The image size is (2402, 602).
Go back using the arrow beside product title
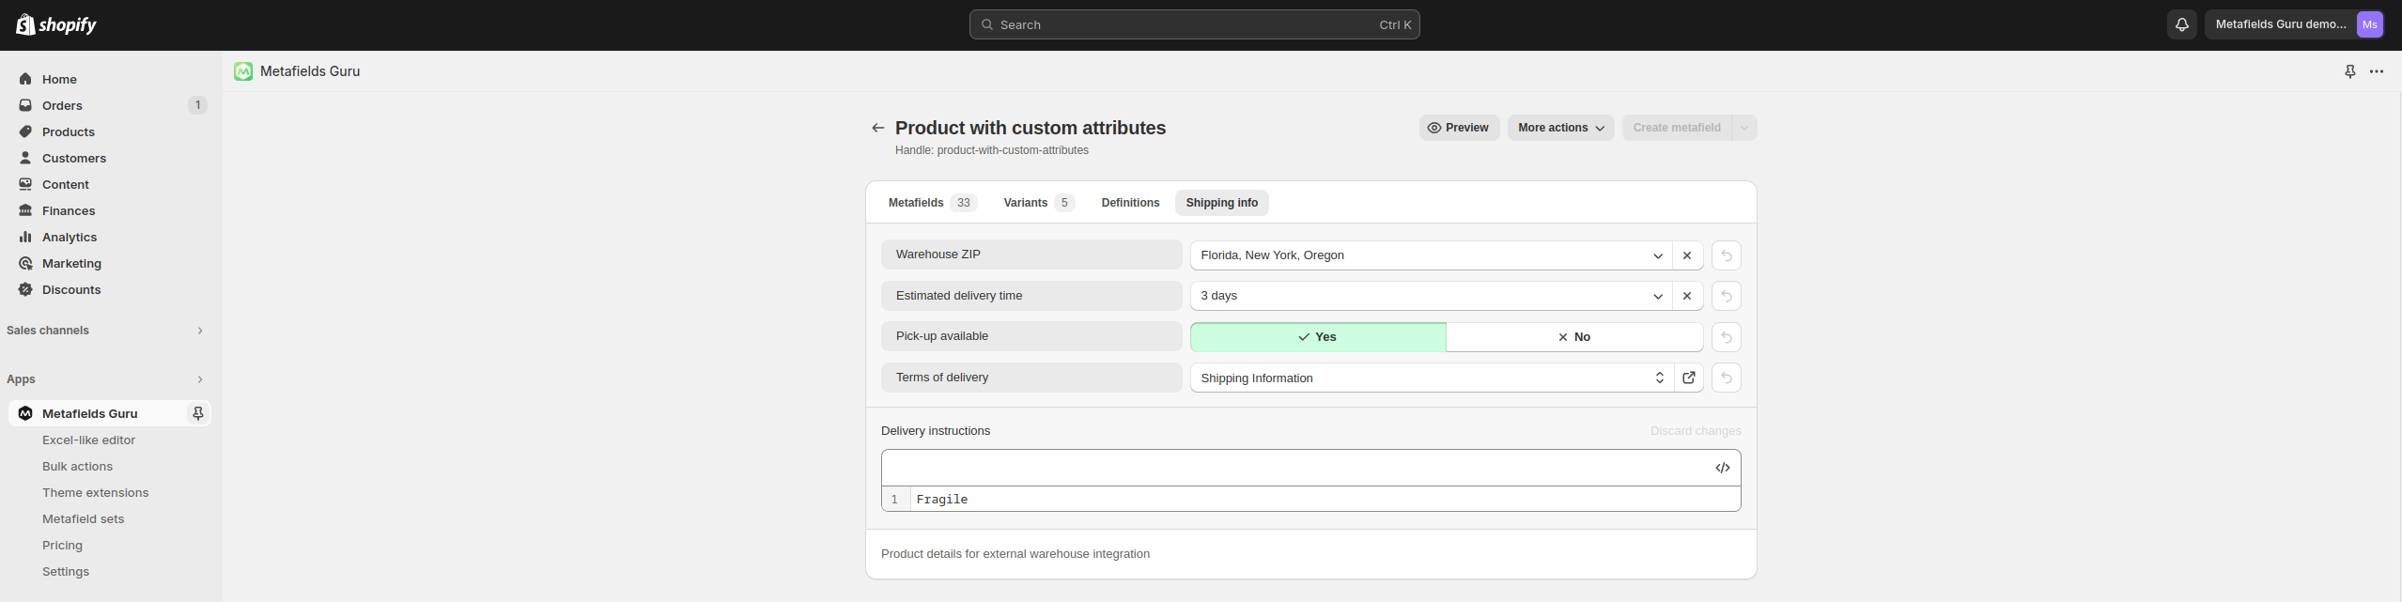tap(878, 128)
